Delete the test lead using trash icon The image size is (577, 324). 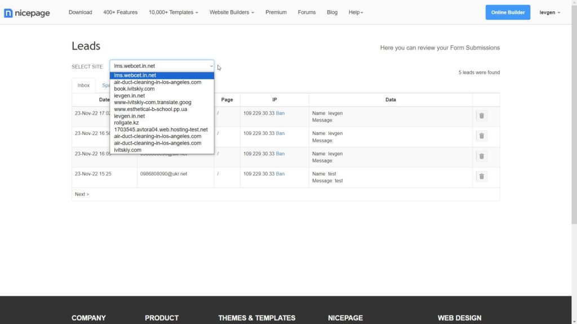pos(481,177)
